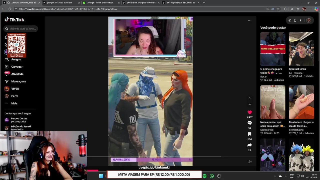Open flex_et author link
This screenshot has width=320, height=180.
click(264, 77)
